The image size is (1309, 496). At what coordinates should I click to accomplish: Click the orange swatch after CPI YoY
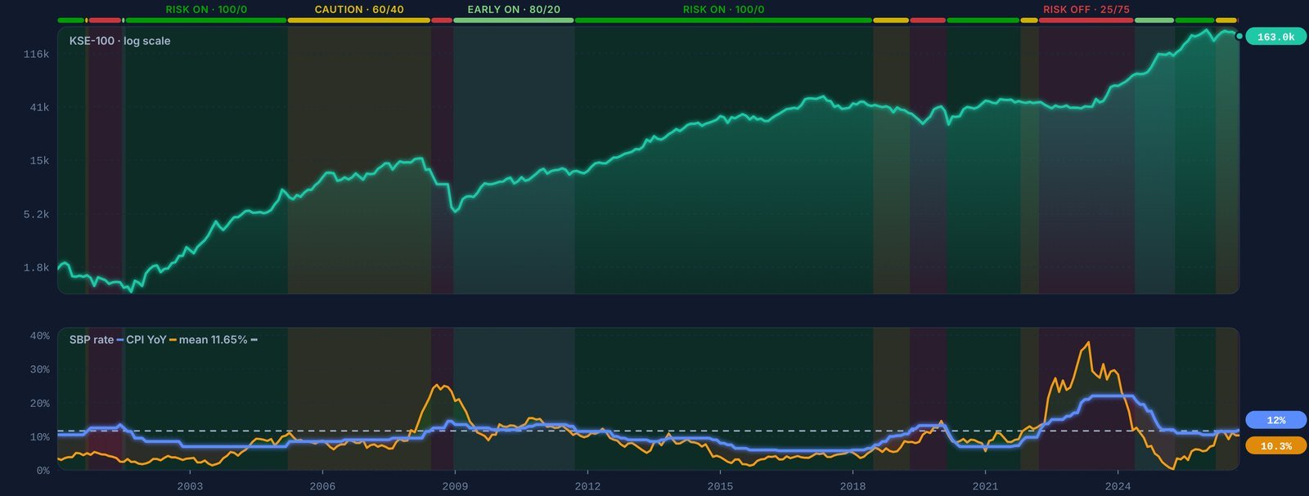[x=173, y=340]
